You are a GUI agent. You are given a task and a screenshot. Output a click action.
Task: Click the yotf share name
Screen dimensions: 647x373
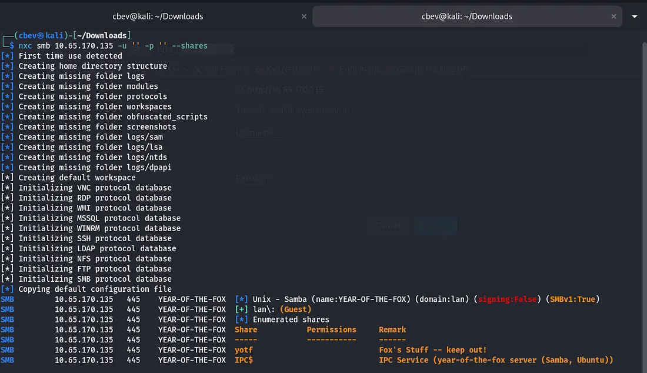[244, 350]
